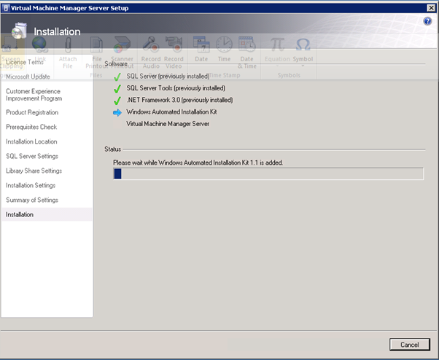Click the faded Link globe icon
The width and height of the screenshot is (439, 360).
click(x=40, y=44)
